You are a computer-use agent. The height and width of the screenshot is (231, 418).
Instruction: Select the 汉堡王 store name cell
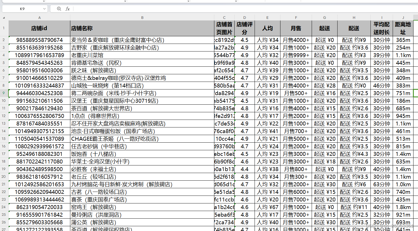coord(142,101)
